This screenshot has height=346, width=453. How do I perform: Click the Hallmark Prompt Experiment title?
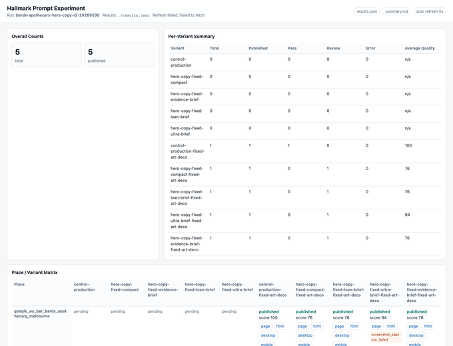(x=46, y=8)
